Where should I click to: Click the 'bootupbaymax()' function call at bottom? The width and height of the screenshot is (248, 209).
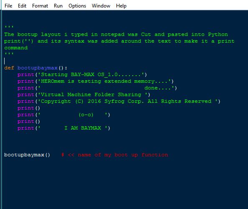point(27,155)
